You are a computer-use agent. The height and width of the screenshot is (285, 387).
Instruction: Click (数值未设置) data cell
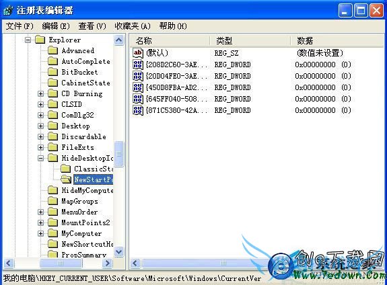click(x=320, y=53)
